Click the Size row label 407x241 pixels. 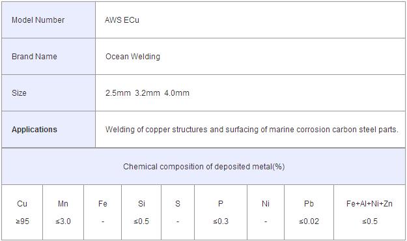tap(19, 93)
